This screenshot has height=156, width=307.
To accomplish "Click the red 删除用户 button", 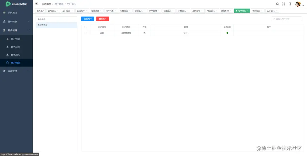I will (x=103, y=19).
